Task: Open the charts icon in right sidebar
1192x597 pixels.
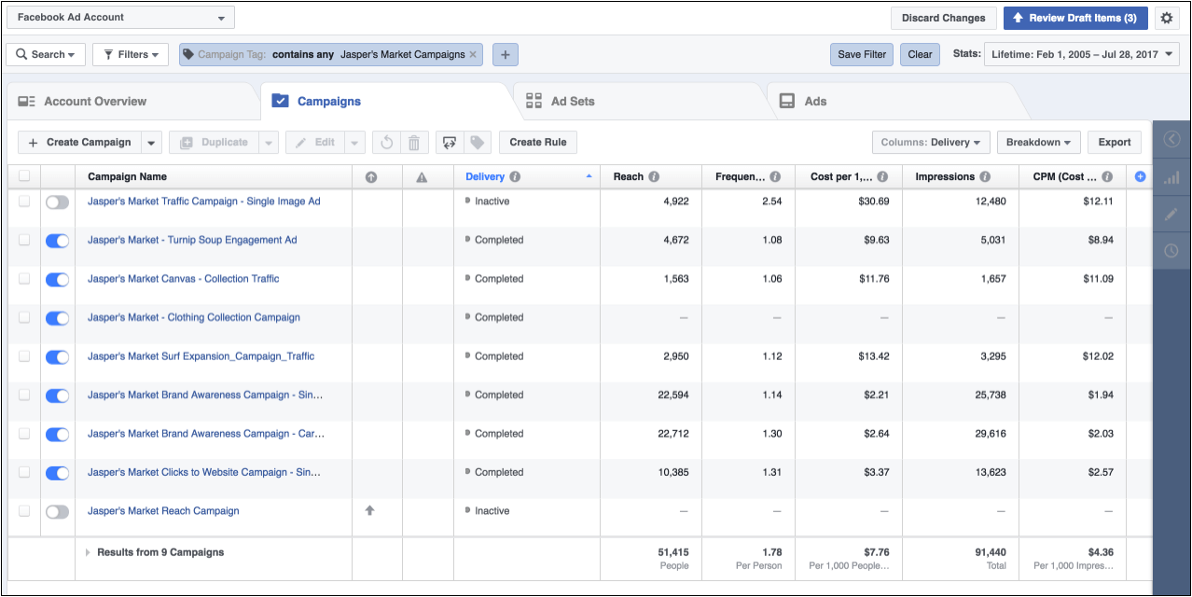Action: click(1171, 176)
